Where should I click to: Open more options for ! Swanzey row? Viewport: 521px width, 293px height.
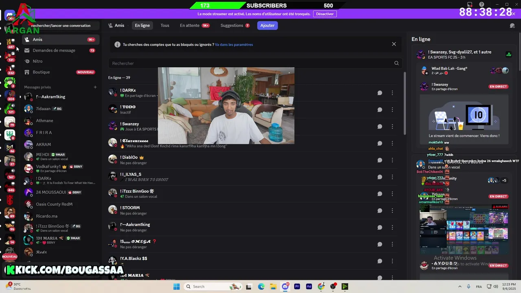coord(392,127)
